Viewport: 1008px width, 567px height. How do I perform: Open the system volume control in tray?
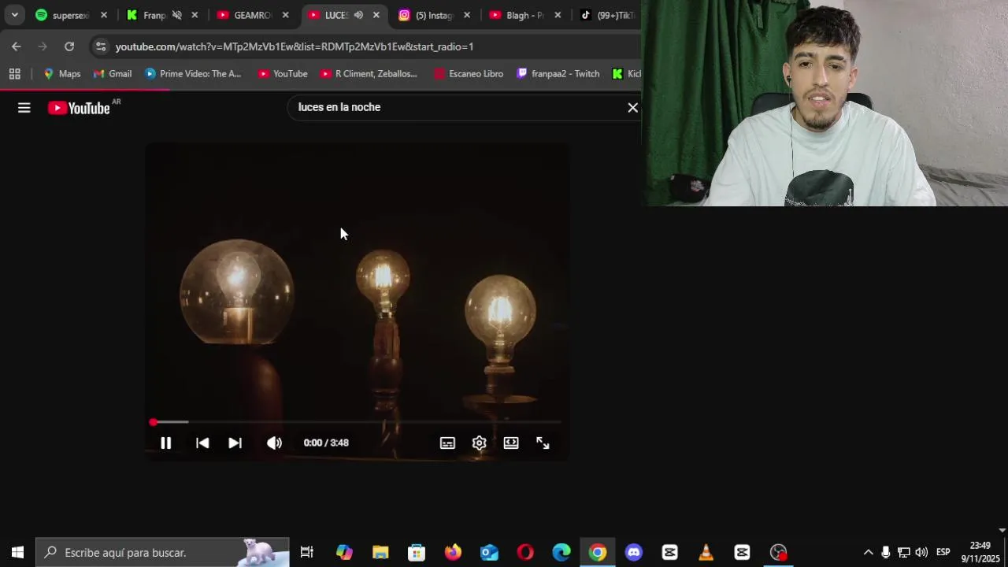click(921, 552)
